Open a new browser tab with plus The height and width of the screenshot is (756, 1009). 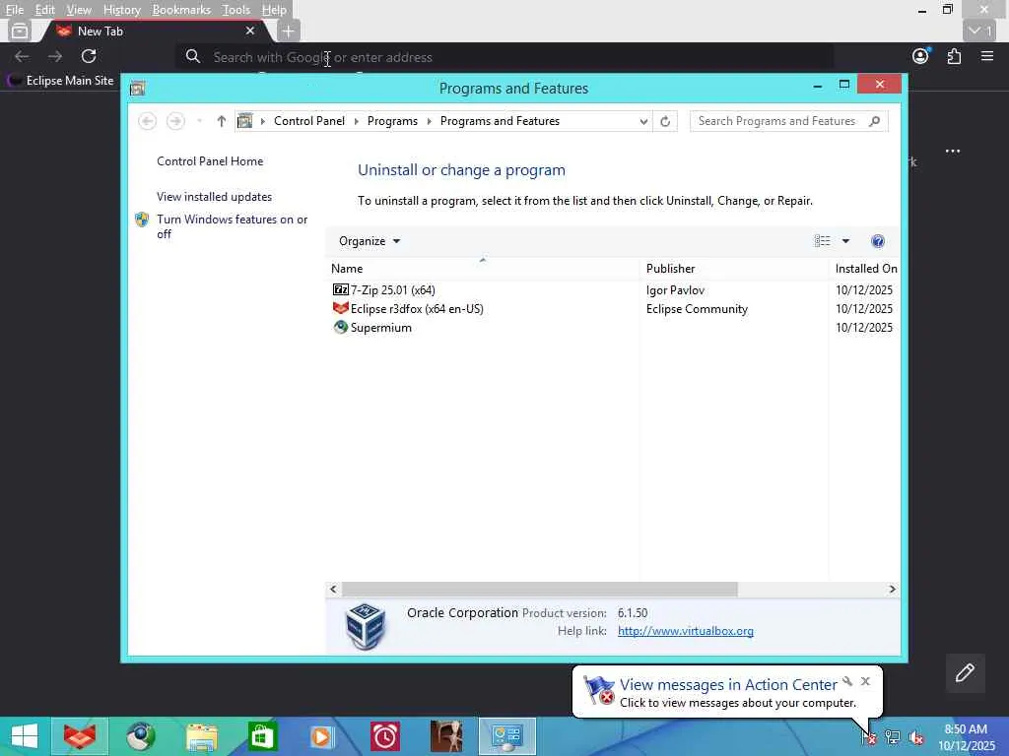[x=289, y=31]
